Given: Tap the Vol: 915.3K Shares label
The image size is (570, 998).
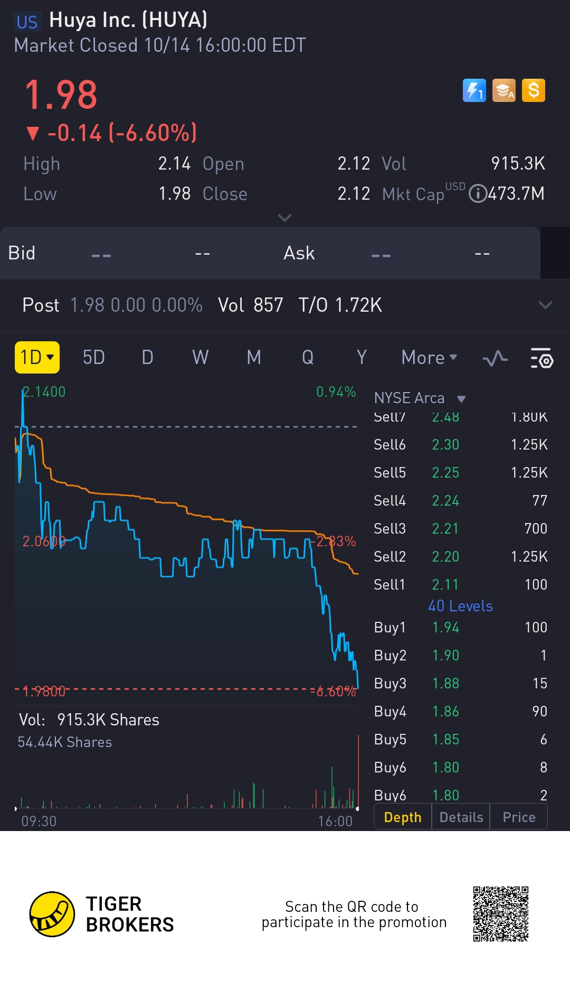Looking at the screenshot, I should point(89,720).
